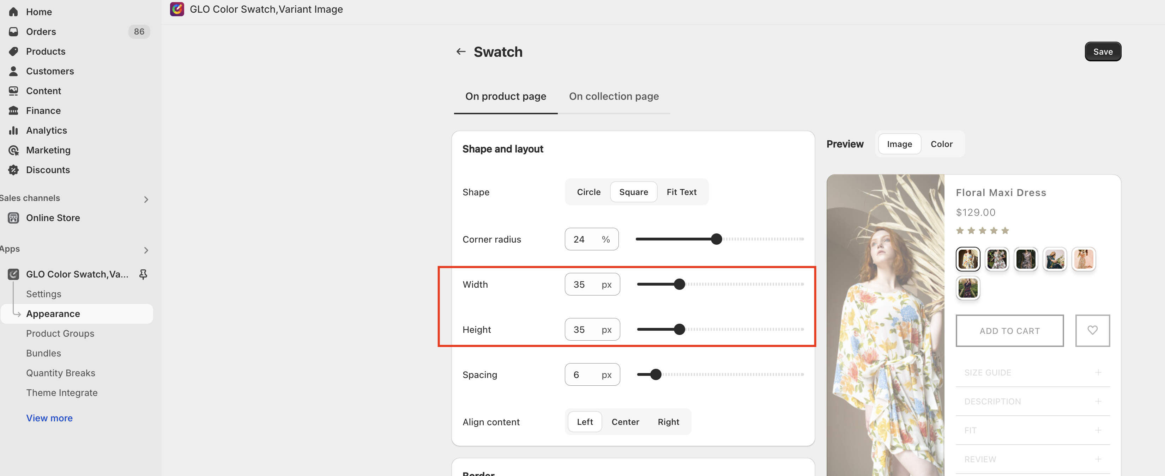Image resolution: width=1165 pixels, height=476 pixels.
Task: Click the View more link
Action: tap(49, 418)
